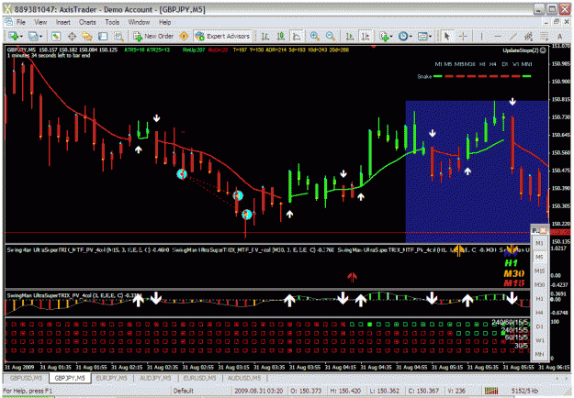Zoom in on the chart
The width and height of the screenshot is (574, 398).
point(314,36)
